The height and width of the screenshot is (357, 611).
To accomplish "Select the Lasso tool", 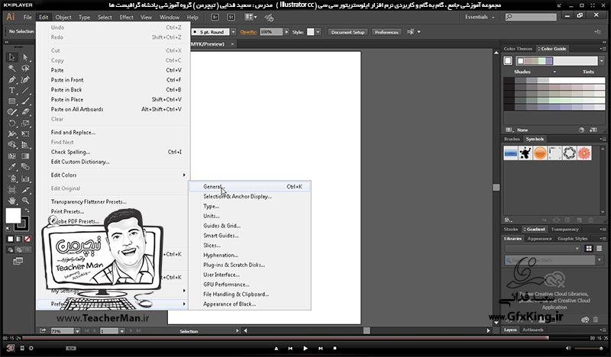I will pos(25,69).
